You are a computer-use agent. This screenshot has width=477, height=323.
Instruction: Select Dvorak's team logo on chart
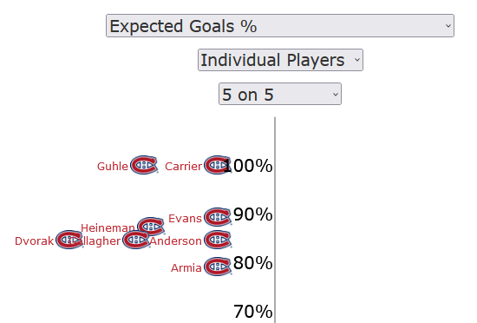[x=69, y=240]
